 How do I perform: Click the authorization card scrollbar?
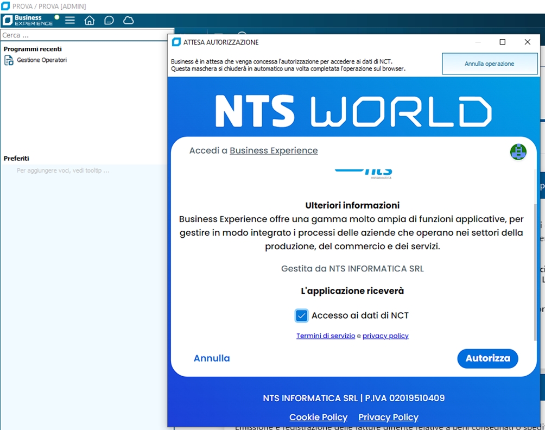tap(535, 272)
